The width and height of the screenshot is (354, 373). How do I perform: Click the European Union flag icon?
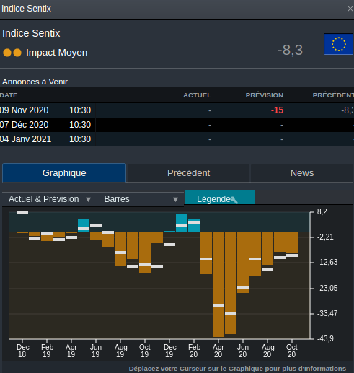[x=339, y=44]
